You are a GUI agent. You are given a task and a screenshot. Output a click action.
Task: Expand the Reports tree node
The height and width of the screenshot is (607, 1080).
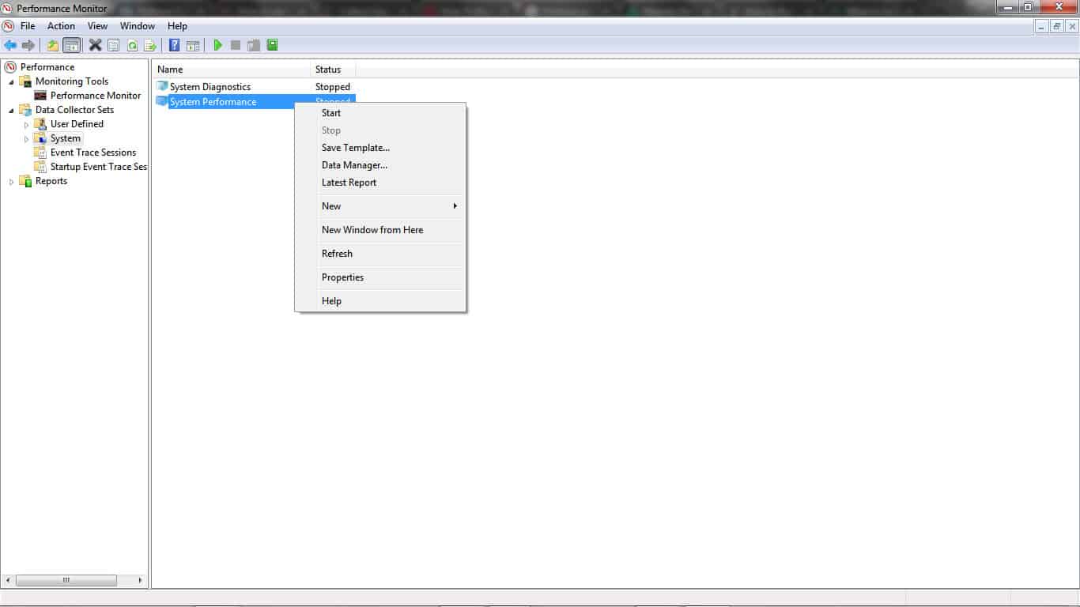(x=11, y=182)
